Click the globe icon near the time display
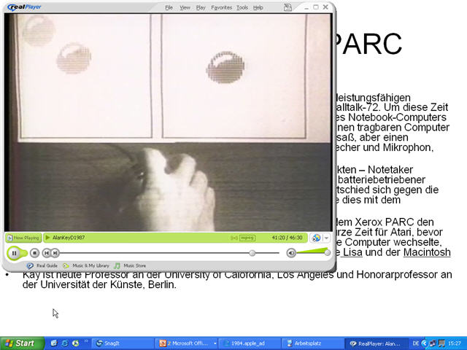 (x=316, y=238)
